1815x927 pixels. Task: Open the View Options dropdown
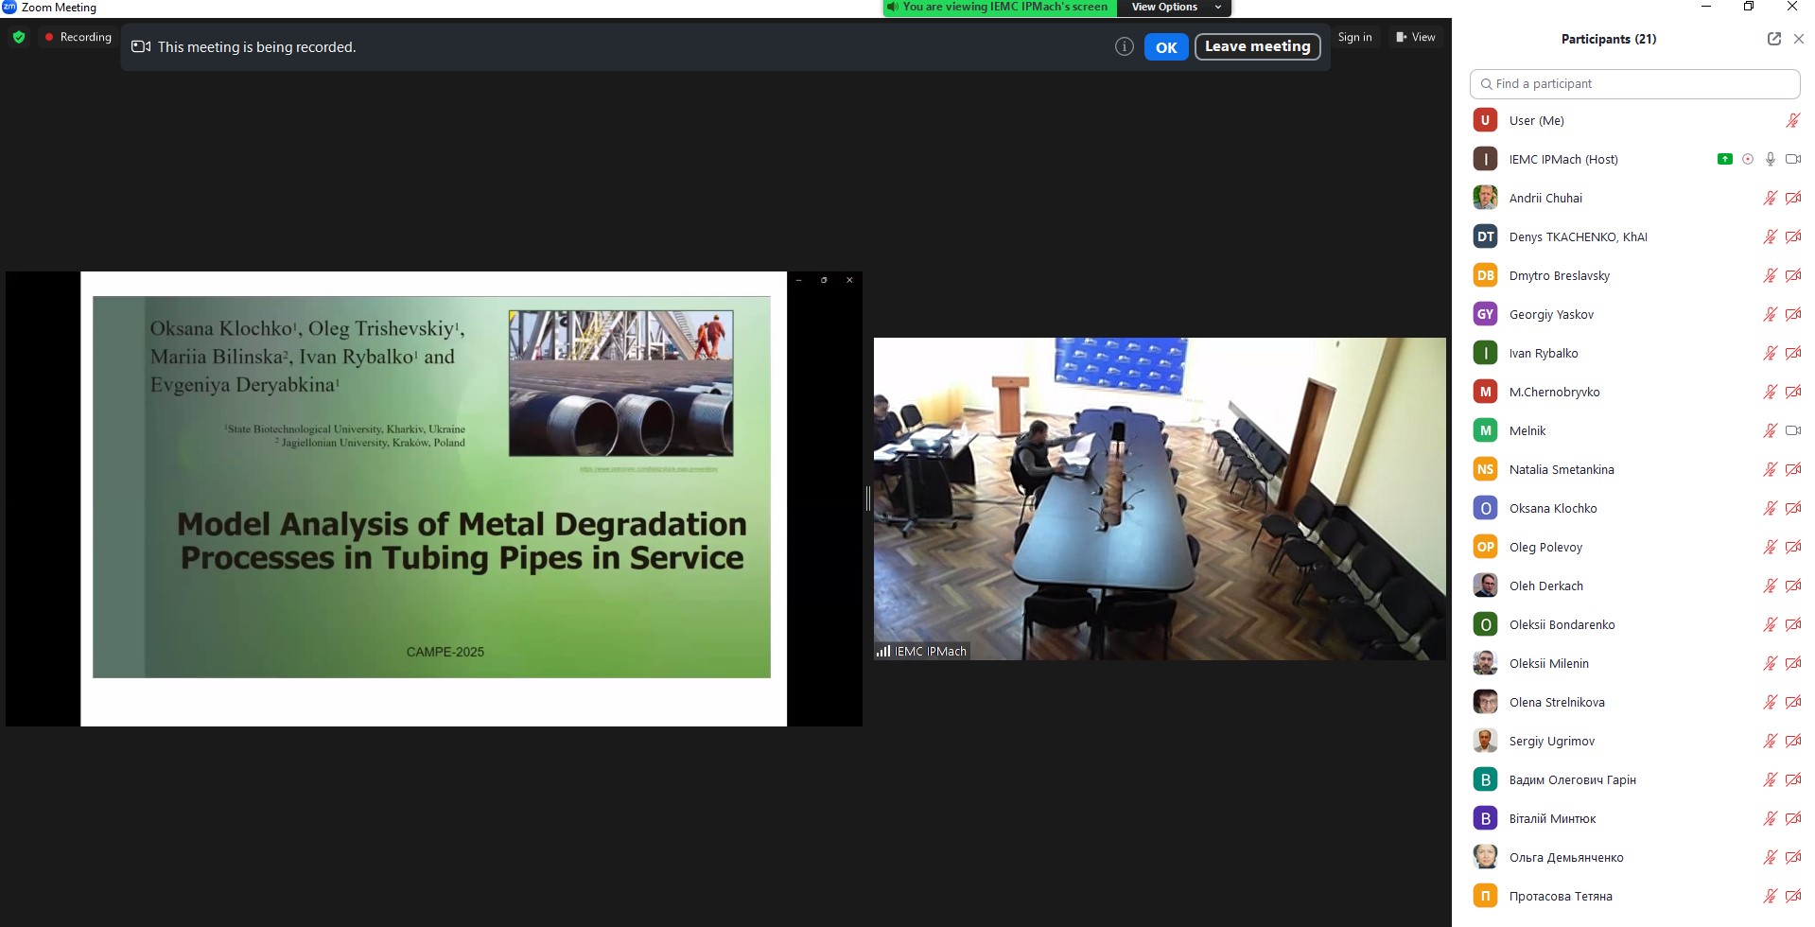tap(1174, 8)
